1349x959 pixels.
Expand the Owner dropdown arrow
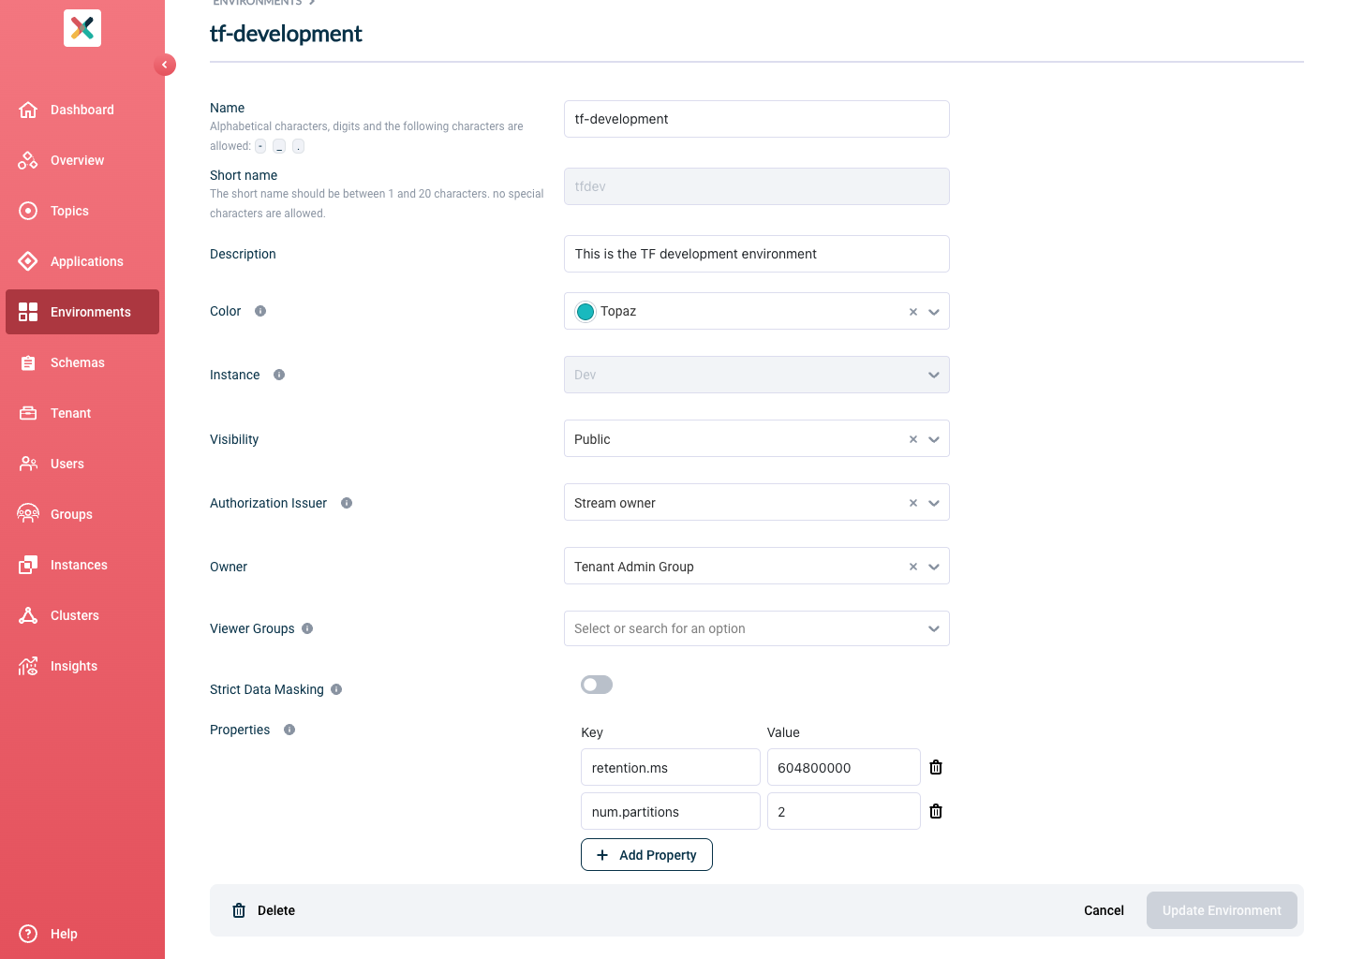934,567
